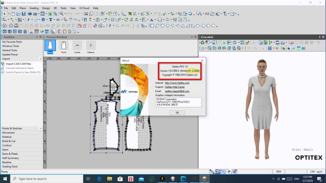Select the Text tool icon
This screenshot has width=326, height=183.
50,20
